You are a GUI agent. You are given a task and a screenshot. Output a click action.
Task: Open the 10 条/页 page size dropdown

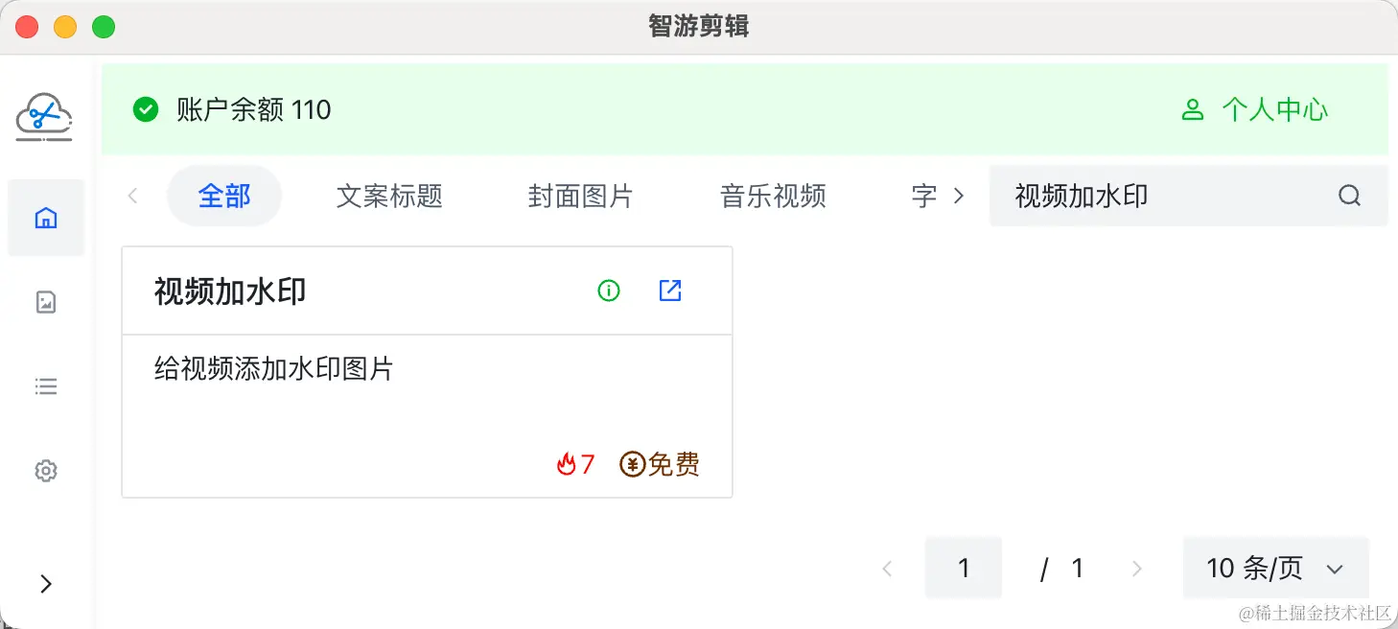click(x=1275, y=569)
